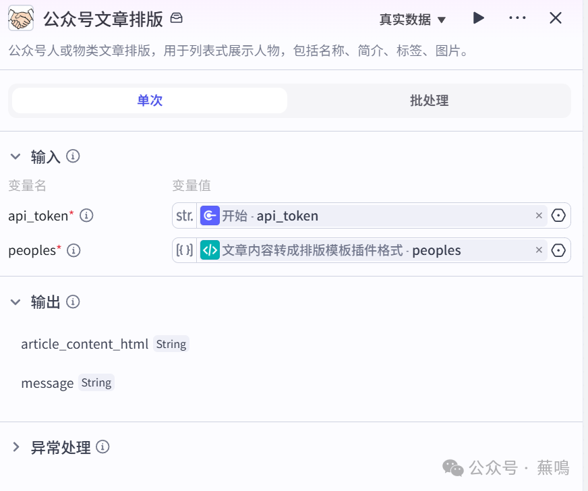588x491 pixels.
Task: Run the node with the play icon
Action: [479, 18]
